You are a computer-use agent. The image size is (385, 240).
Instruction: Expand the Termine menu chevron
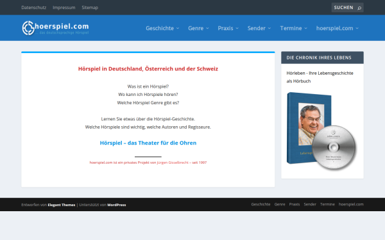tap(305, 28)
